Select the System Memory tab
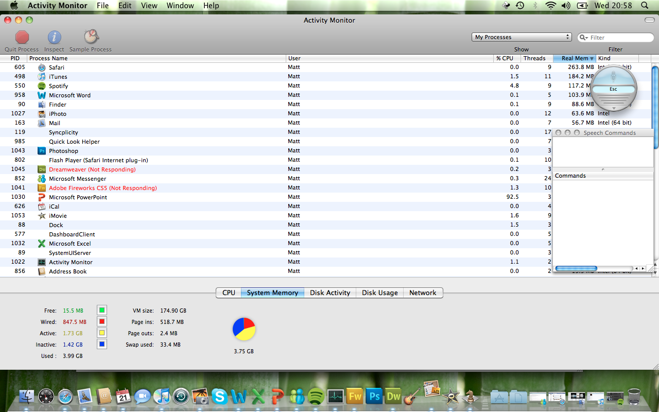This screenshot has width=659, height=412. pos(272,293)
